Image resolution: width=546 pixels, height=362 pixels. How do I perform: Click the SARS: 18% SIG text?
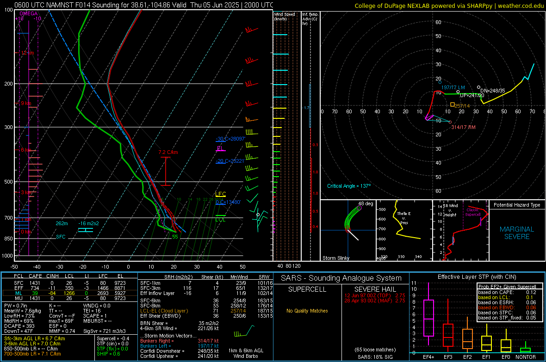click(375, 357)
